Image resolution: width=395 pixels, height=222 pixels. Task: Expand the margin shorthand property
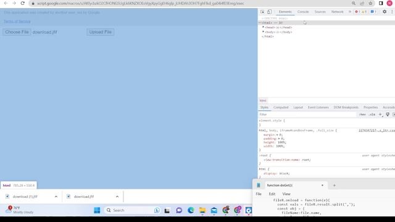(277, 135)
